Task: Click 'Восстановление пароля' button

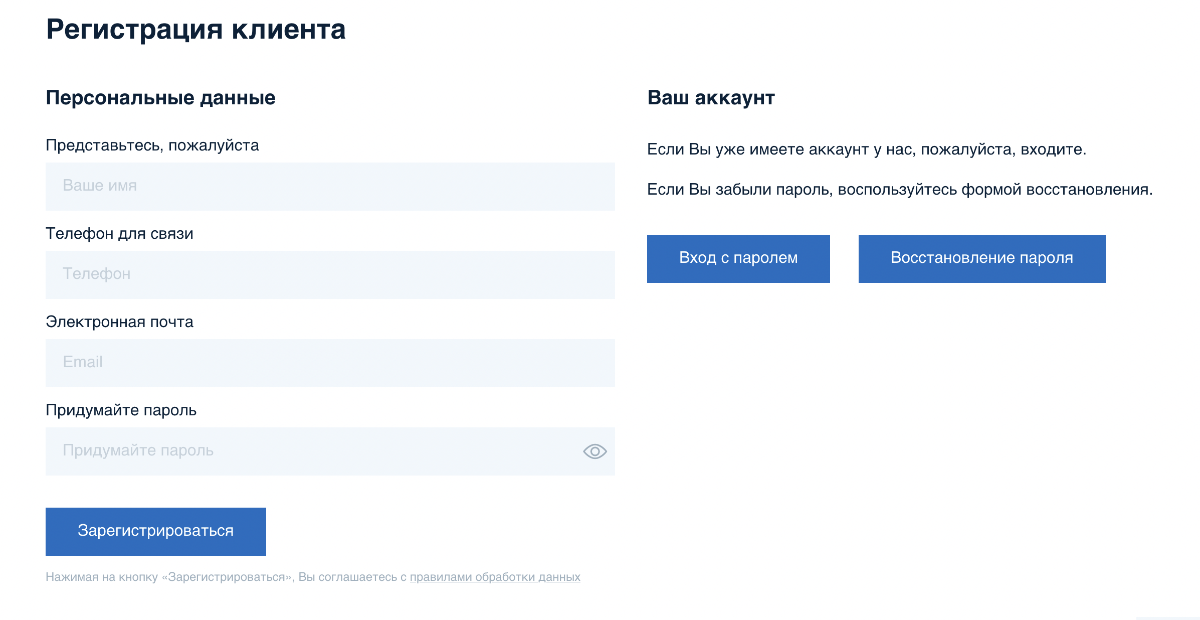Action: [x=981, y=258]
